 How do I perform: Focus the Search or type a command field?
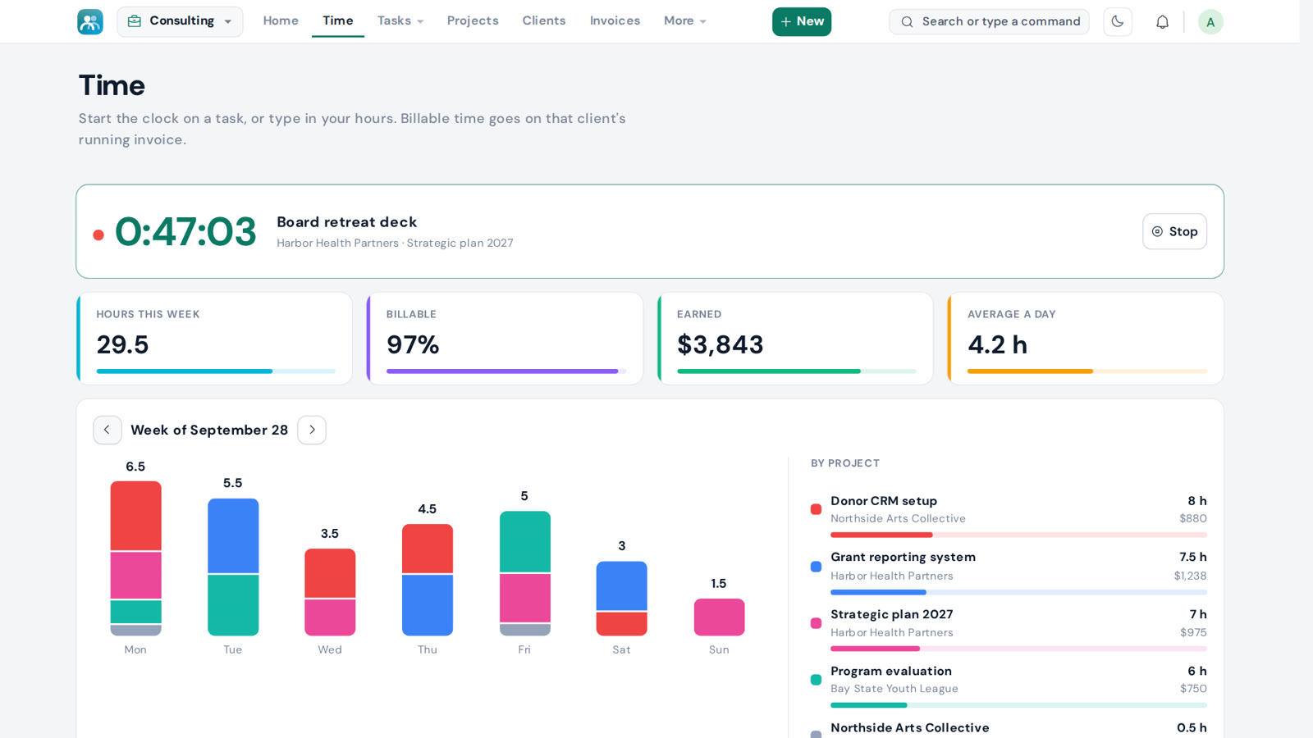point(989,21)
